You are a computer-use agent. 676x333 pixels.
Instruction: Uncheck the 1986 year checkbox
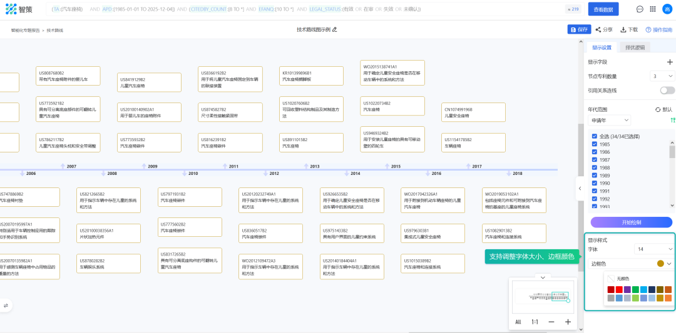pos(595,152)
